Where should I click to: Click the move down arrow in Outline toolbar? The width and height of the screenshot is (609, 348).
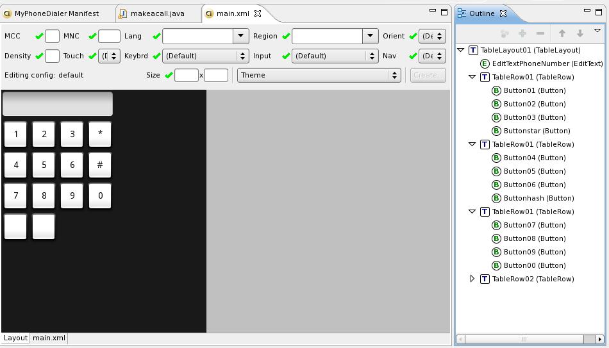[x=580, y=33]
